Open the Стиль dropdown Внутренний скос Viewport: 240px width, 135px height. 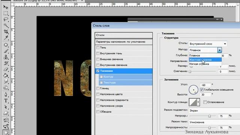(208, 44)
